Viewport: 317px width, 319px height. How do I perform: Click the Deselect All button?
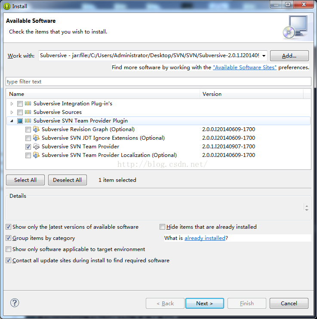68,180
